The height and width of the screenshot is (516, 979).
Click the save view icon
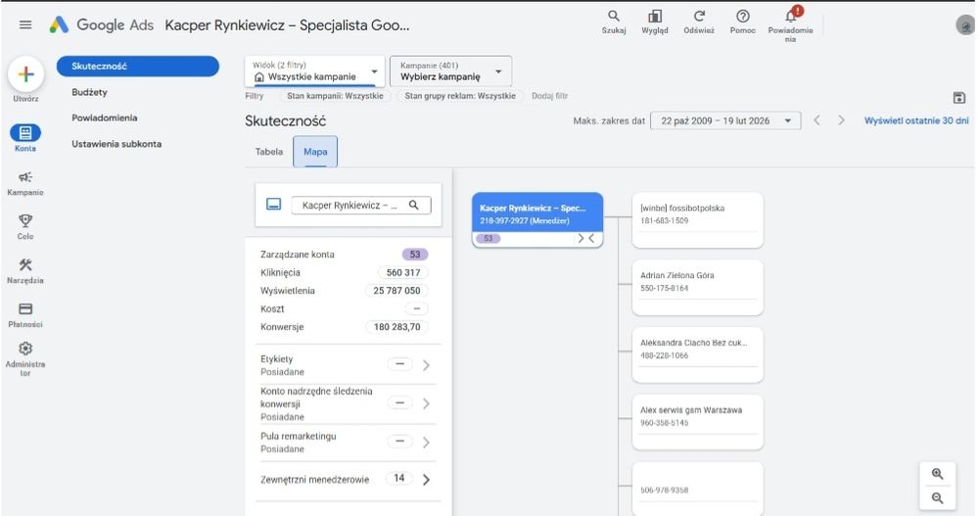point(959,98)
